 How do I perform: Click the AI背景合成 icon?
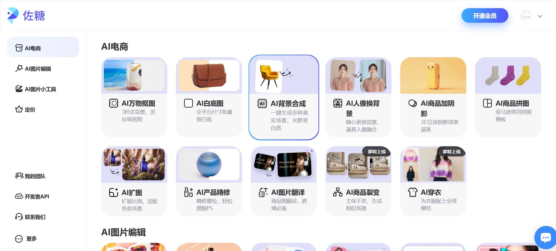[x=262, y=103]
